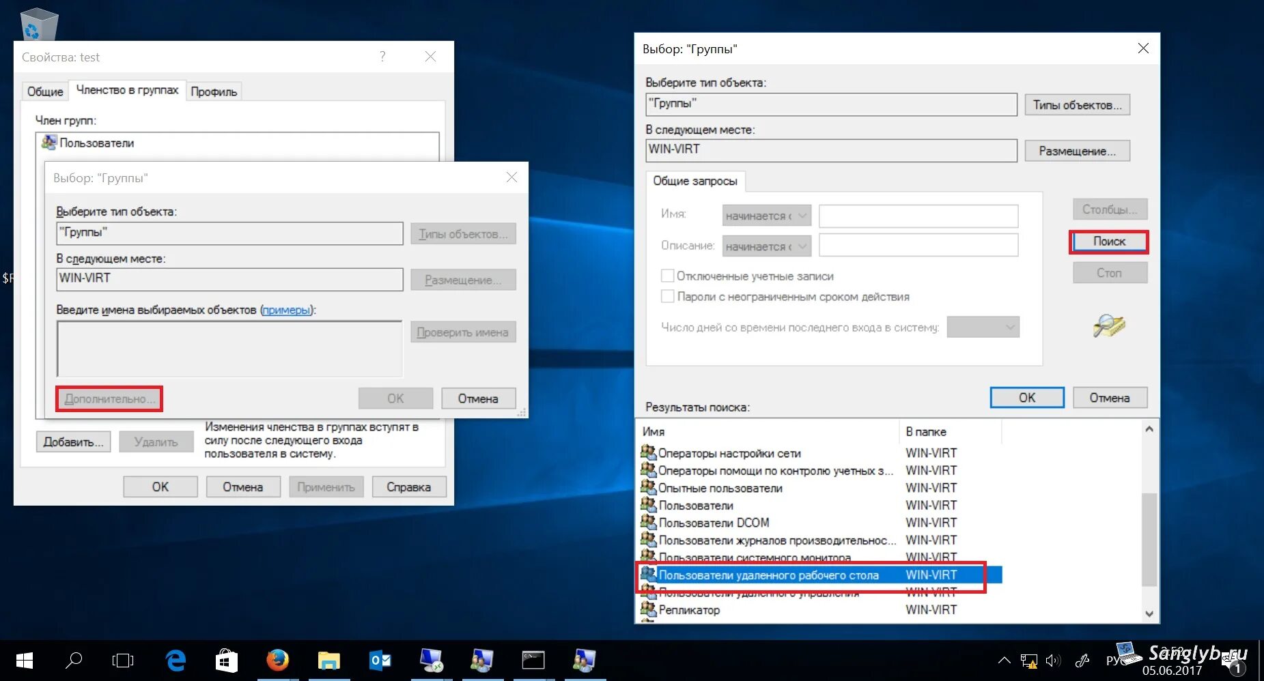
Task: Open the примеры link
Action: pyautogui.click(x=287, y=310)
